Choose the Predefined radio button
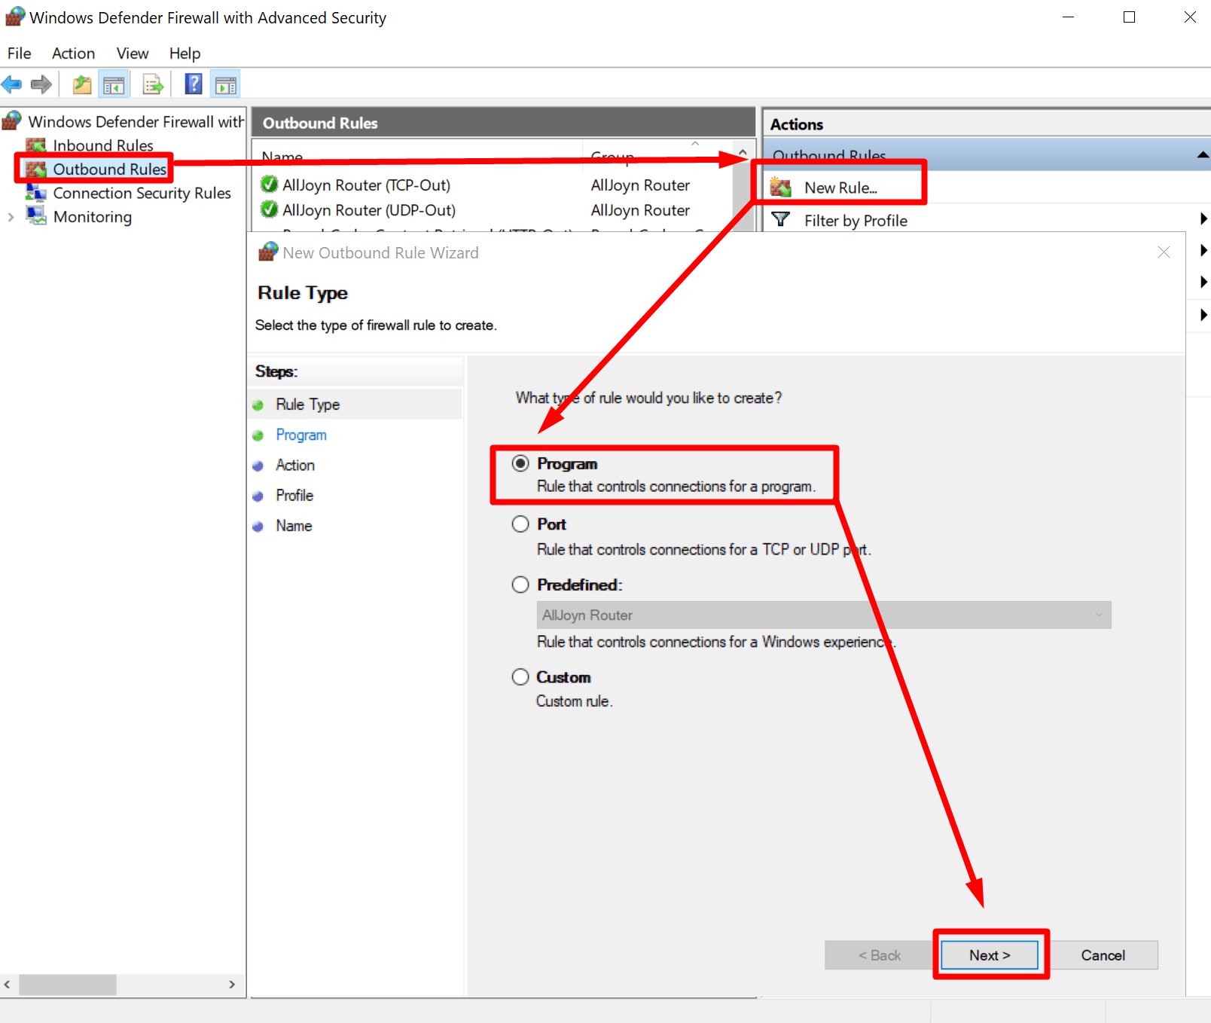The height and width of the screenshot is (1023, 1211). [520, 585]
